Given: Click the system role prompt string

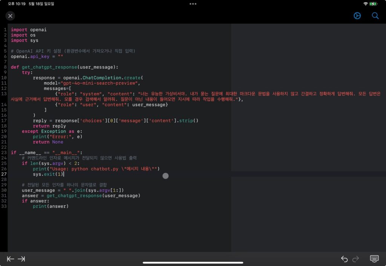Looking at the screenshot, I should click(196, 96).
